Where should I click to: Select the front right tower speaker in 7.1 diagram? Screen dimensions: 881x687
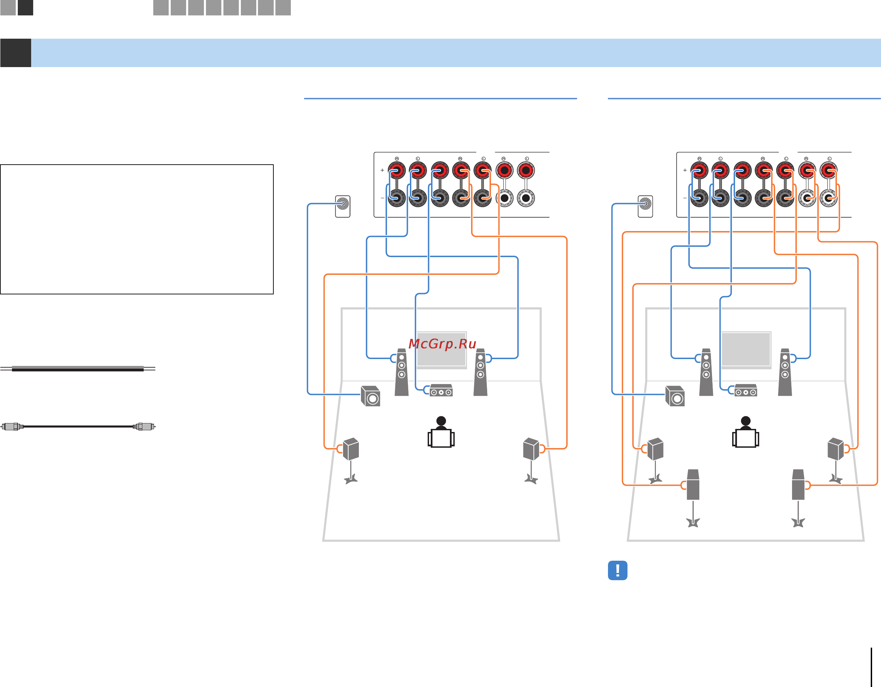[x=785, y=372]
